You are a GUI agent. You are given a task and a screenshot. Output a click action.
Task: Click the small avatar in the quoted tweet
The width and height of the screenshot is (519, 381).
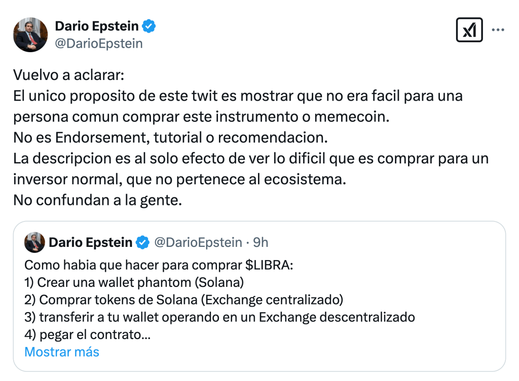click(x=34, y=243)
